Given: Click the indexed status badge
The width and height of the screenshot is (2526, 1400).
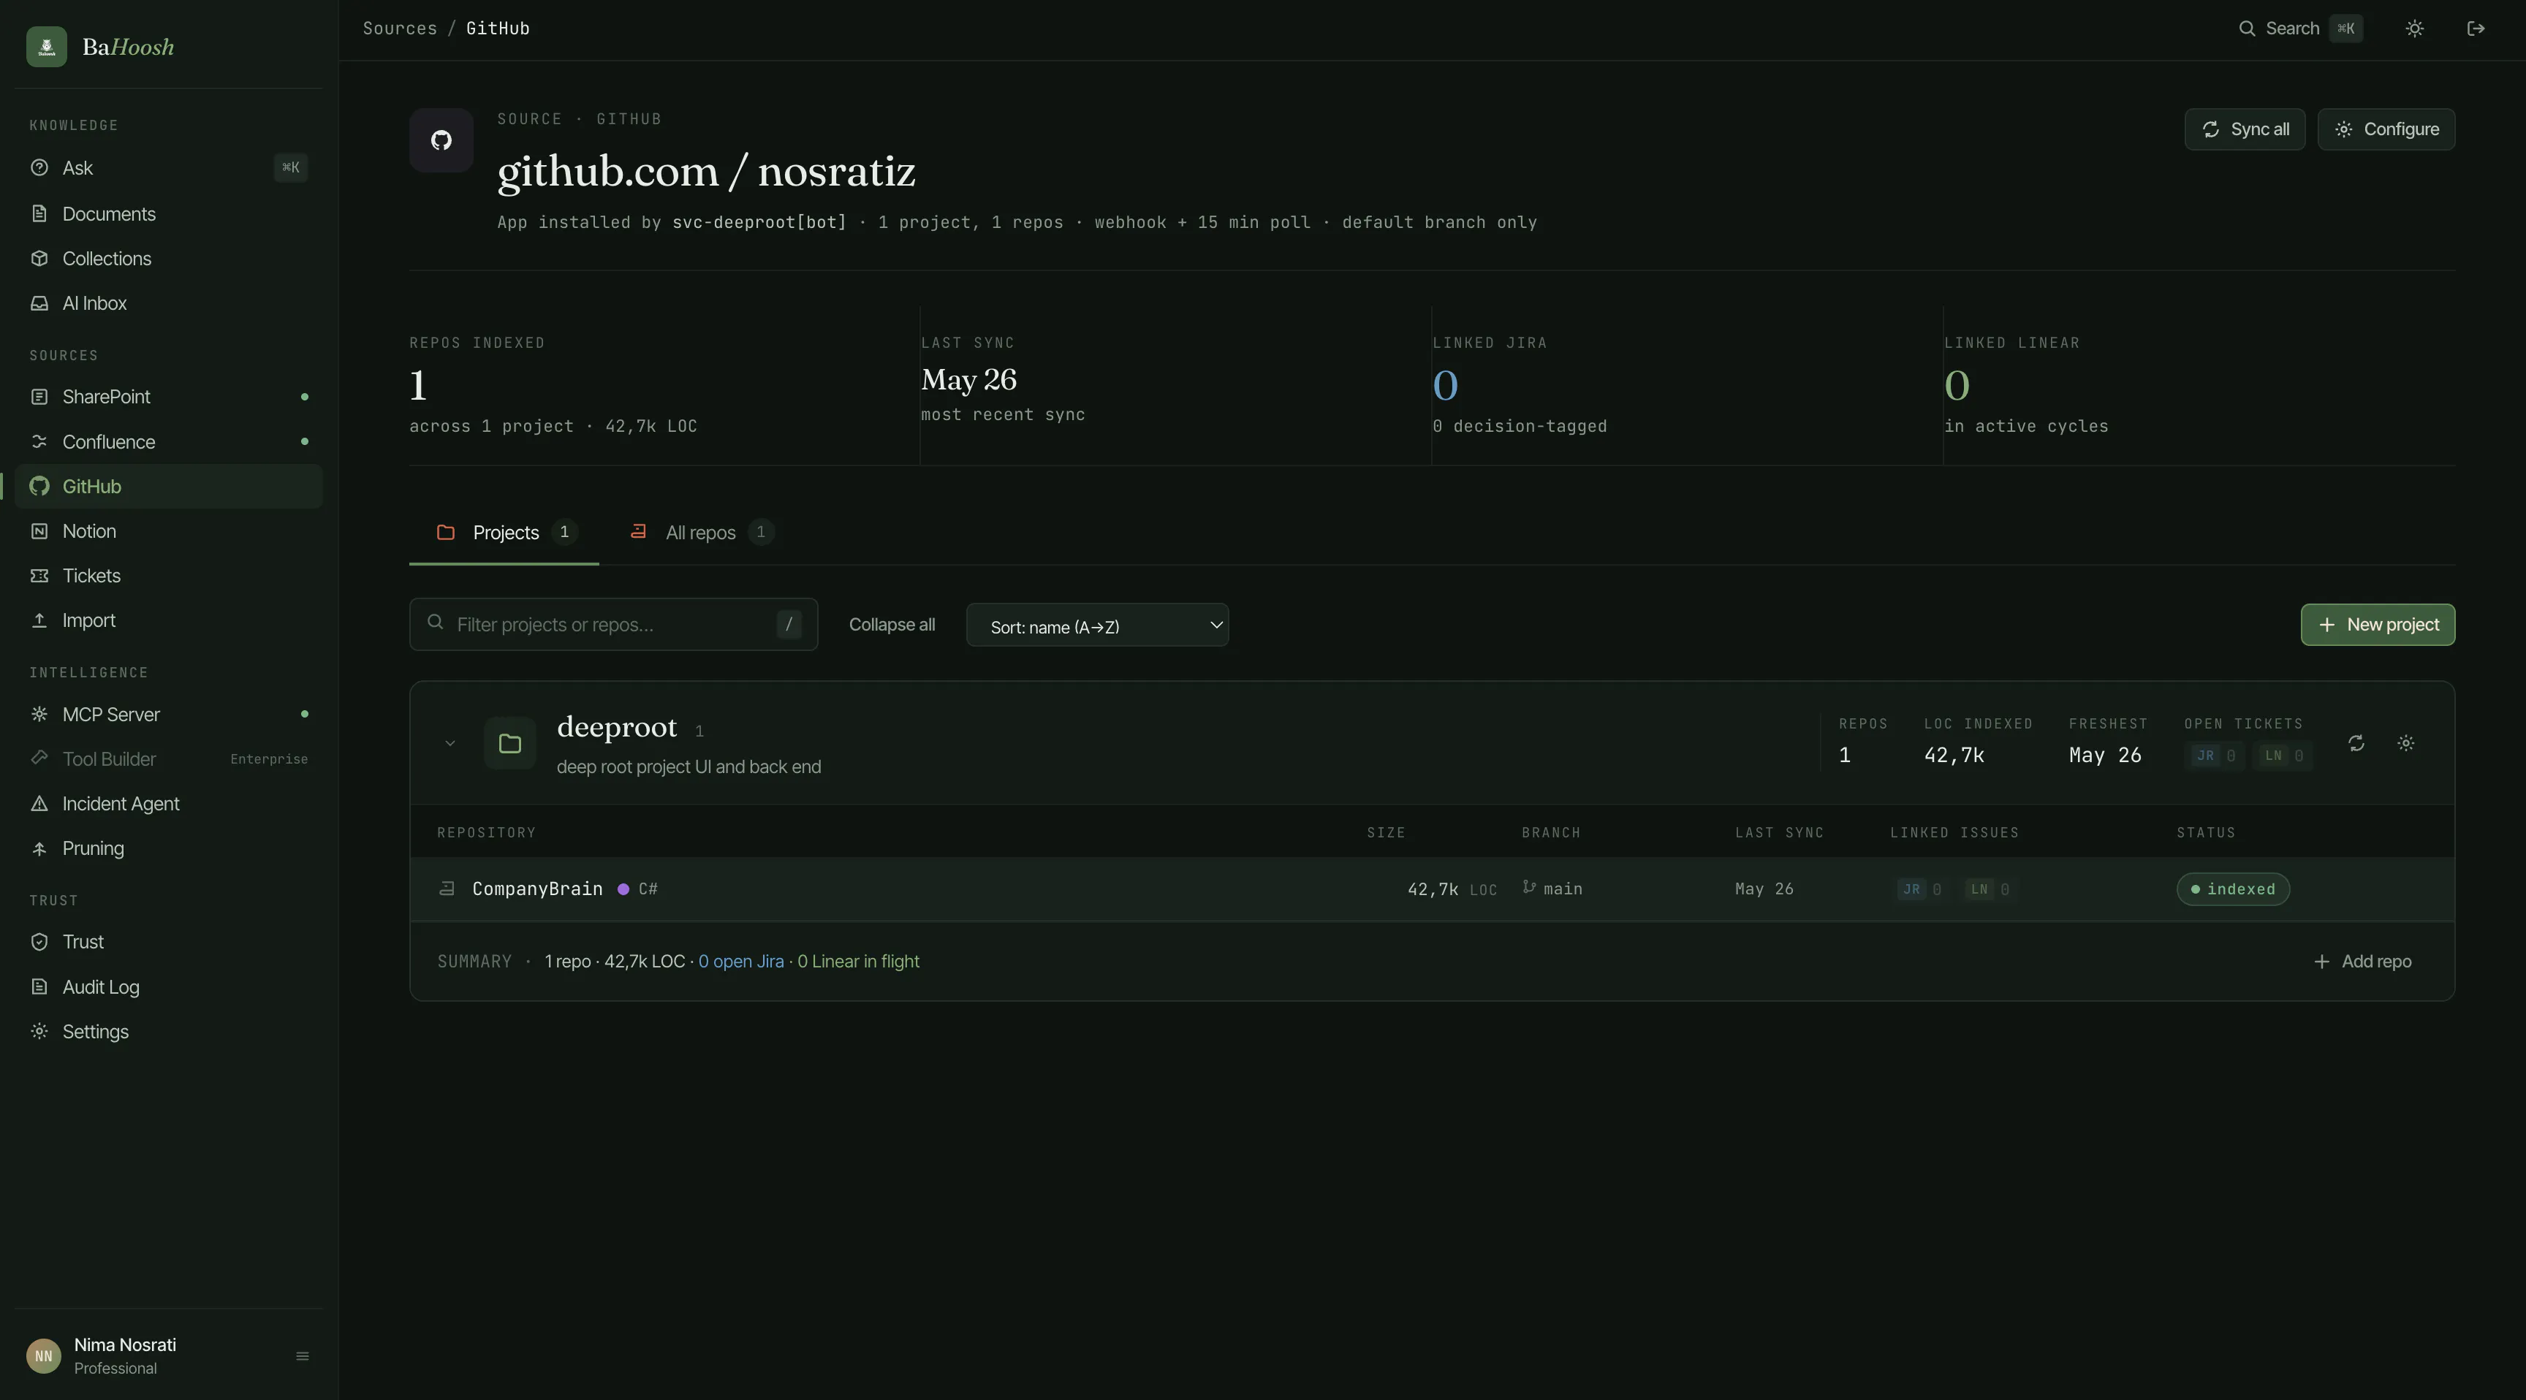Looking at the screenshot, I should click(2233, 889).
